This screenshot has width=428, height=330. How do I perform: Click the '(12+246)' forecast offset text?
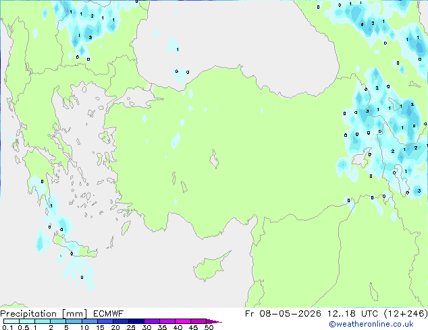pyautogui.click(x=406, y=314)
